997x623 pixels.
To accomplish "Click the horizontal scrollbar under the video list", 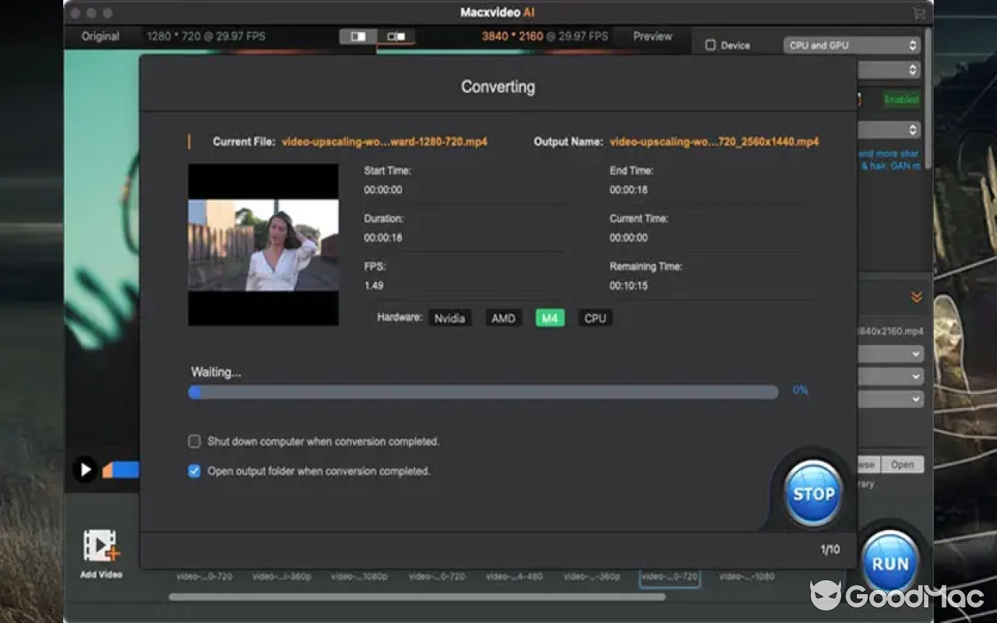I will click(417, 597).
